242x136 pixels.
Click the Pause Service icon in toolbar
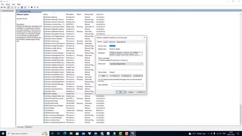point(34,8)
